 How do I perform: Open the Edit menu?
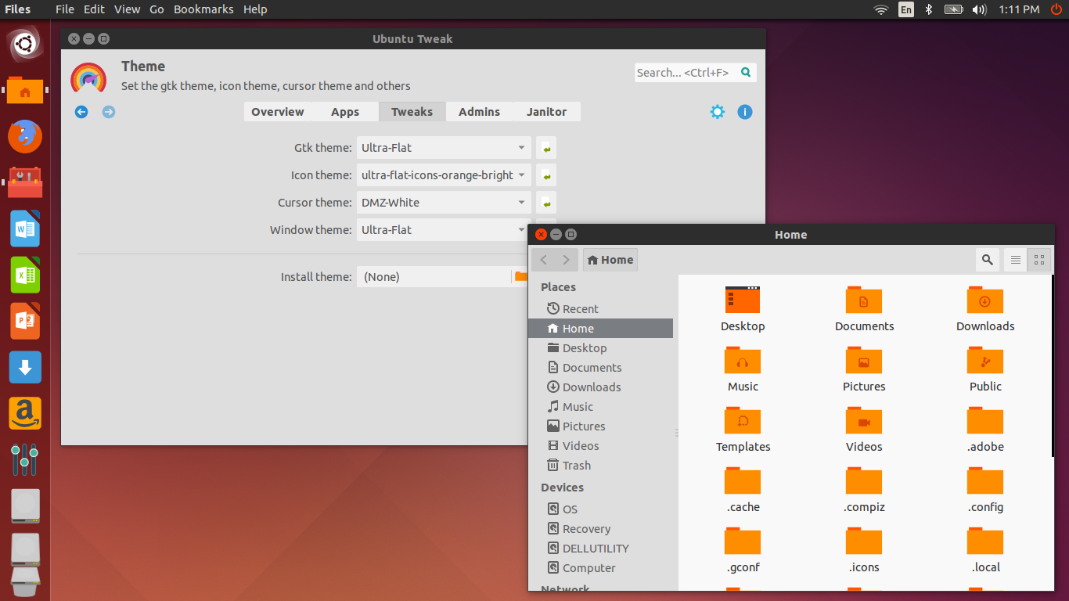click(x=94, y=9)
